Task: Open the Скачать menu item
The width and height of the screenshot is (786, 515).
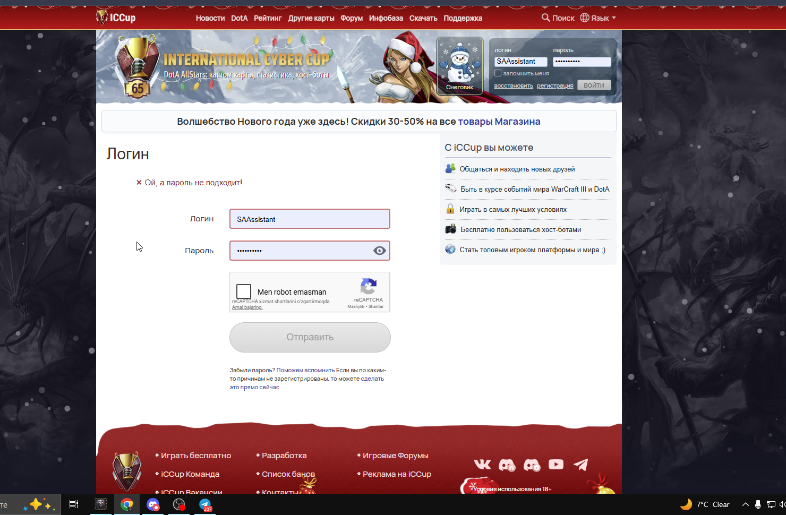Action: pyautogui.click(x=423, y=18)
